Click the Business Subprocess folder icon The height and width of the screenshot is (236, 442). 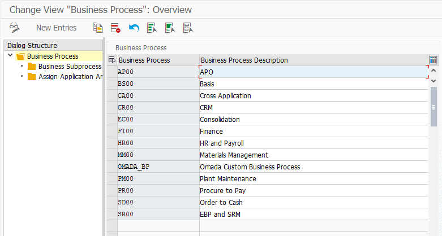tap(32, 67)
